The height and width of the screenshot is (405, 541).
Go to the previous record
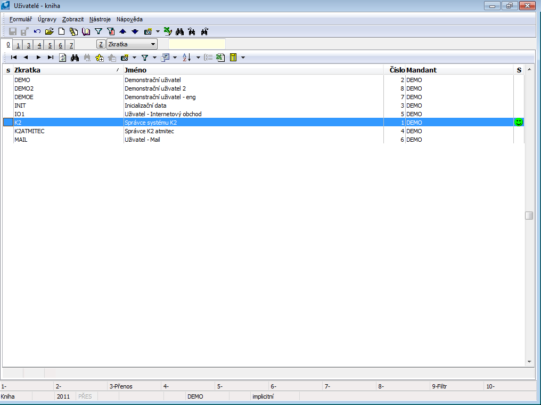click(26, 58)
